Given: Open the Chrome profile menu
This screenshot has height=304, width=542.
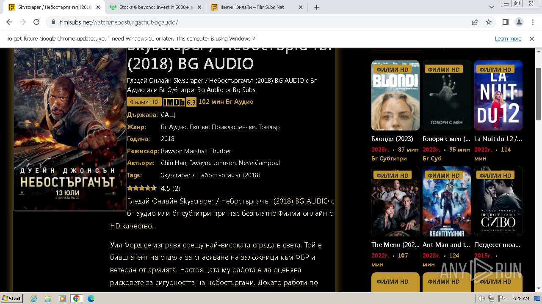Looking at the screenshot, I should [x=519, y=22].
